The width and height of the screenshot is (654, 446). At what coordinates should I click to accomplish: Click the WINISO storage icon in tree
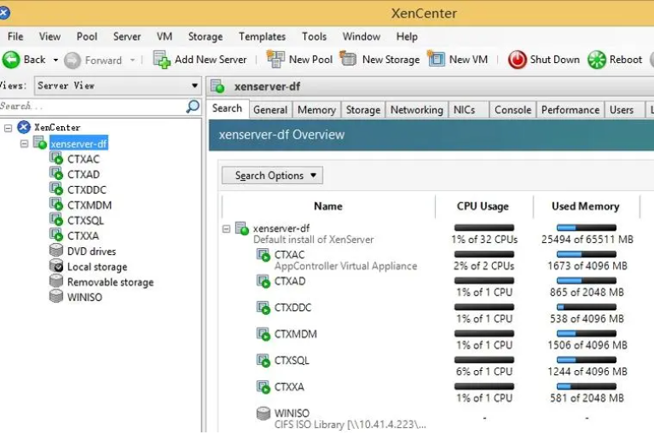click(56, 296)
